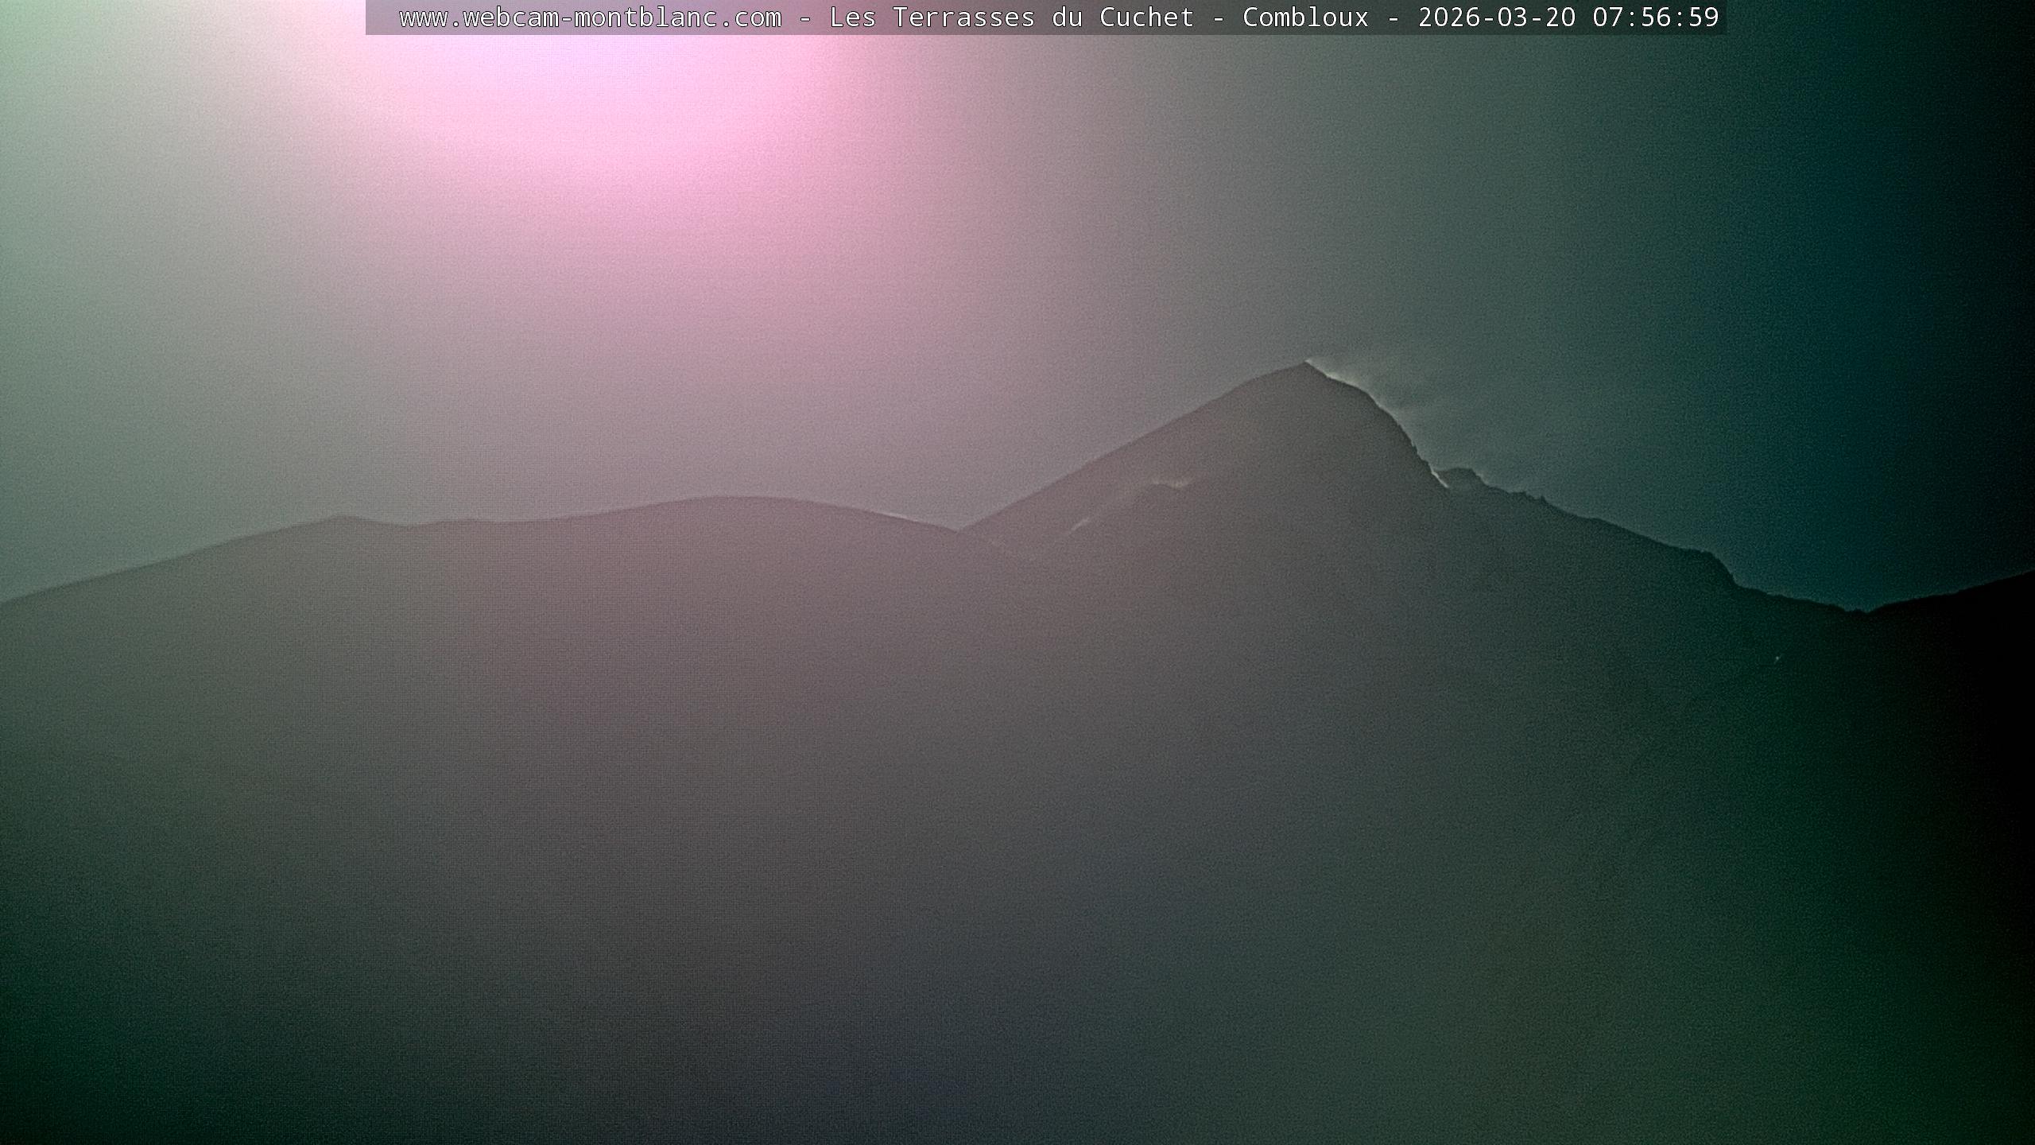The width and height of the screenshot is (2035, 1145).
Task: Click the tiny bright dot on the right slope
Action: [1777, 657]
